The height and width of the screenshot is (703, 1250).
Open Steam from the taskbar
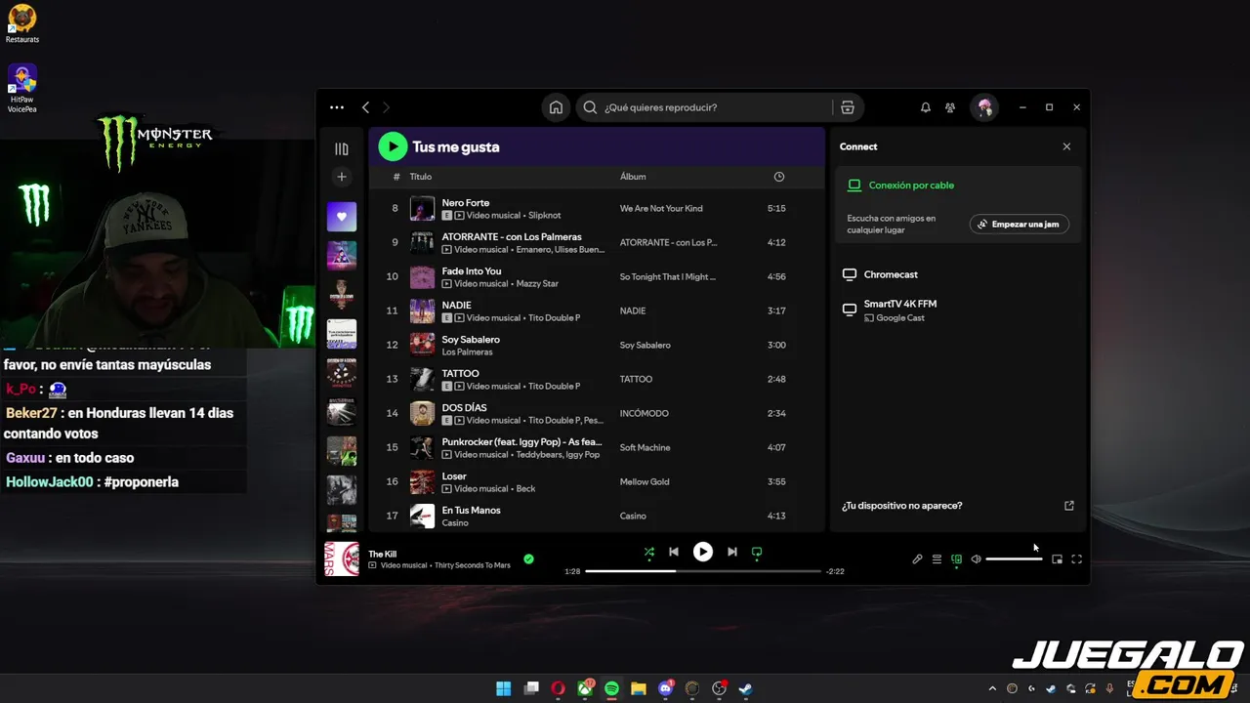coord(745,688)
